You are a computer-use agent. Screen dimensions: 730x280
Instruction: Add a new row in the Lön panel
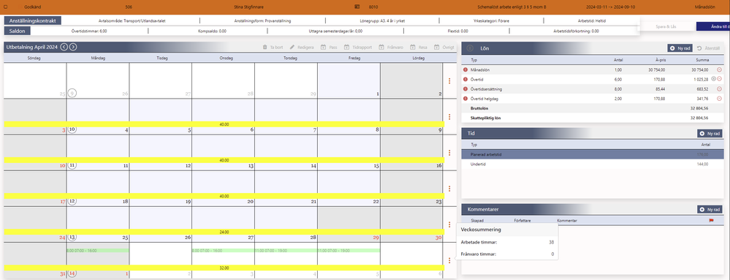[680, 48]
